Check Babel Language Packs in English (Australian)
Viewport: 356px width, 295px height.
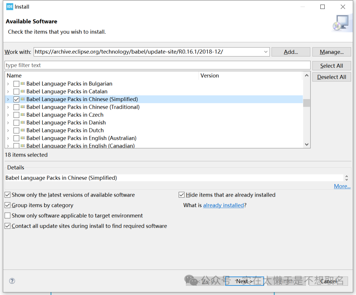(x=16, y=138)
